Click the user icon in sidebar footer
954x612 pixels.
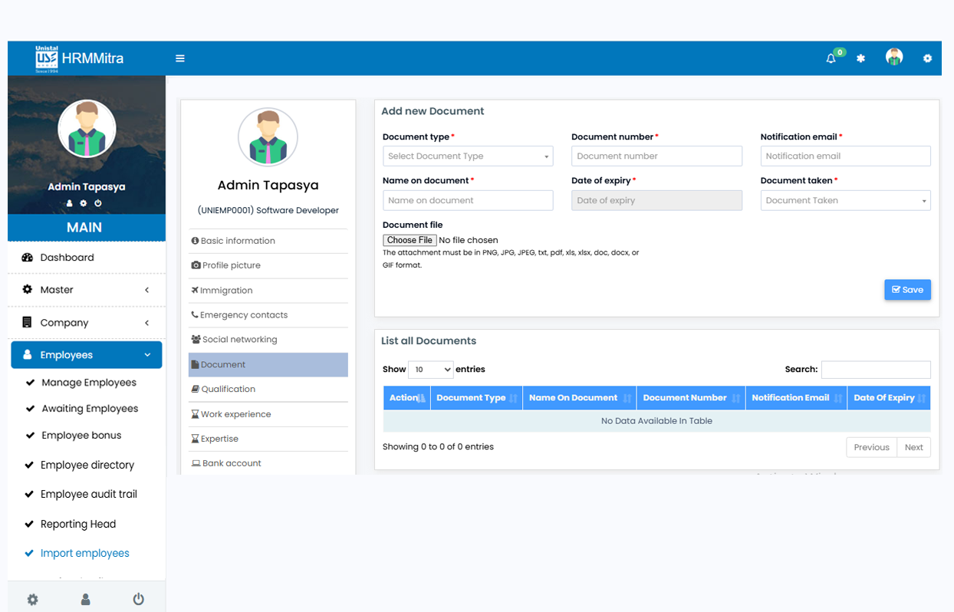coord(85,600)
